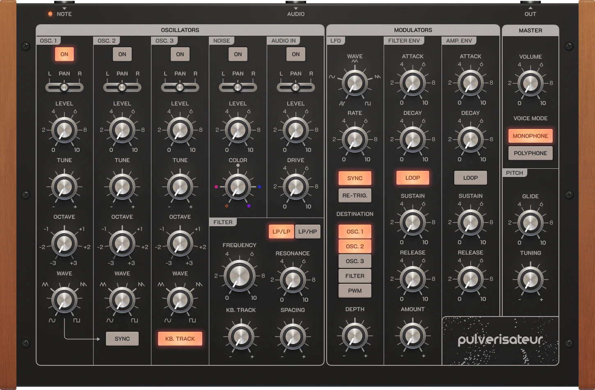Expand the NOTE input arrow
This screenshot has height=390, width=595.
64,9
